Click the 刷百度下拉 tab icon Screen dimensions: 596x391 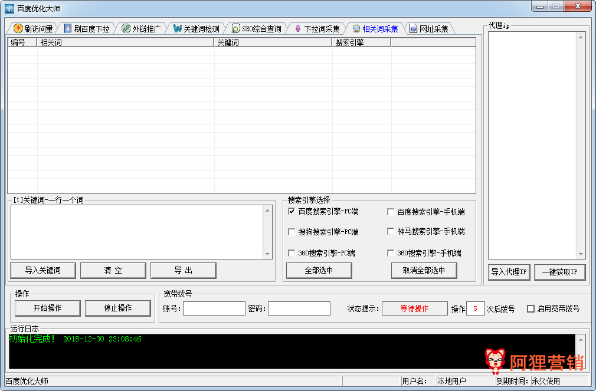click(68, 28)
